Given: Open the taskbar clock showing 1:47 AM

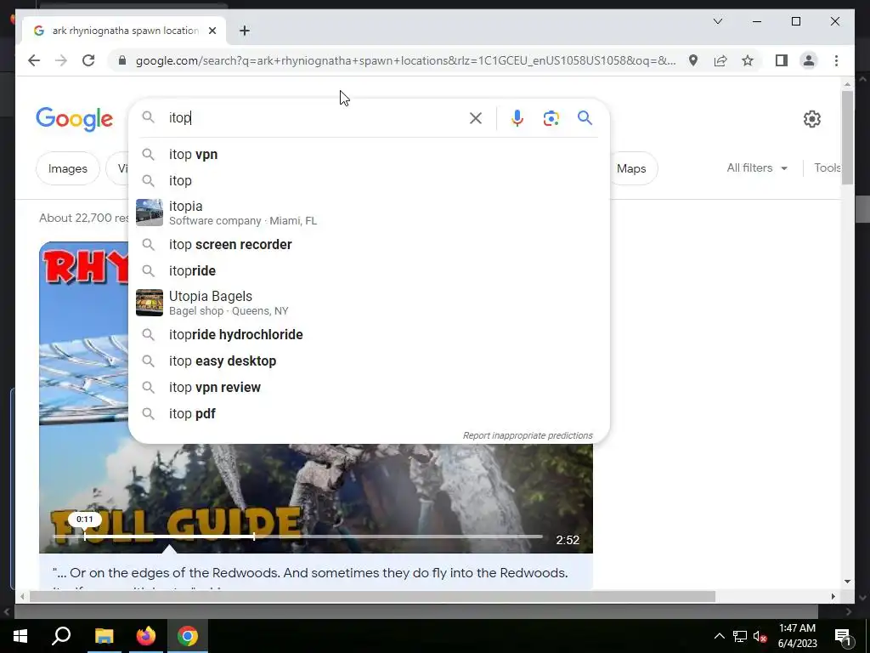Looking at the screenshot, I should [797, 636].
